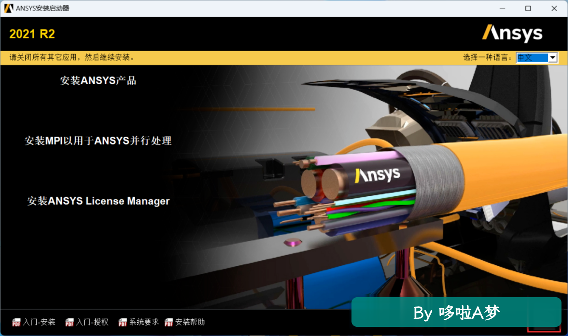Open the 入门-安装 guide
This screenshot has height=336, width=568.
[39, 322]
